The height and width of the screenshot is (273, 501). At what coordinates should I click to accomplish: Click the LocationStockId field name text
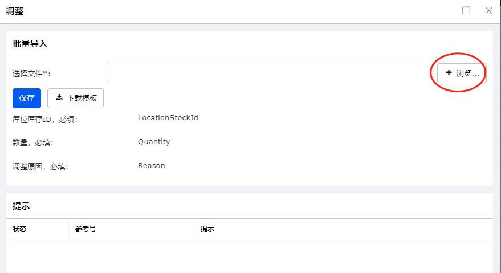tap(168, 117)
